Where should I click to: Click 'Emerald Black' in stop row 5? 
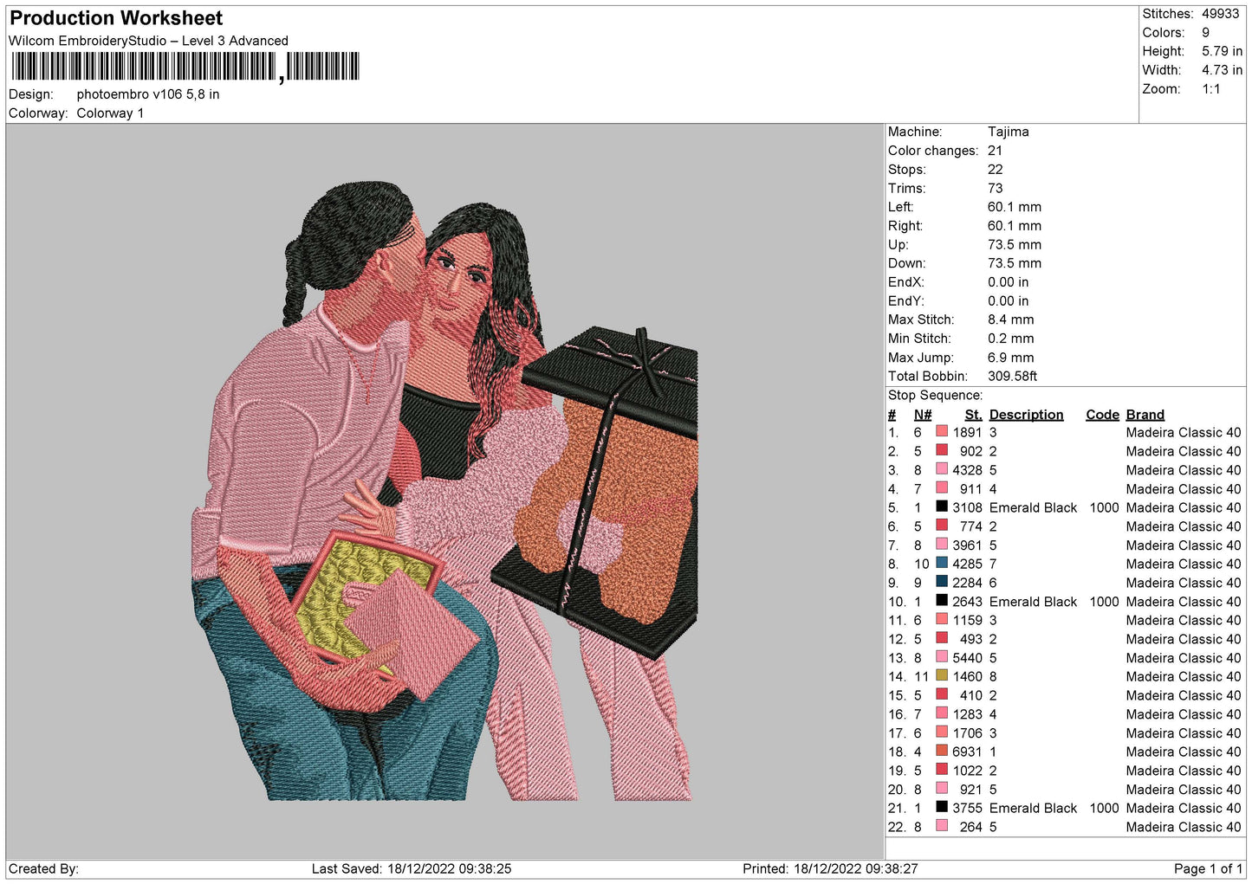coord(1033,507)
